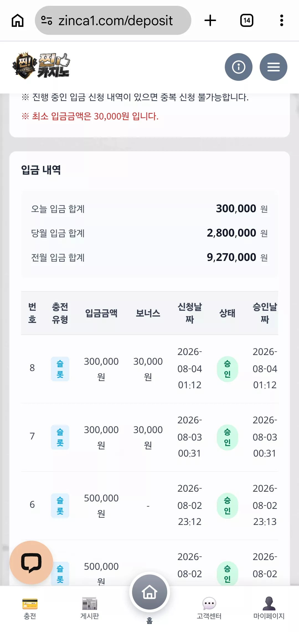
Task: Open tab switcher showing 14 tabs
Action: (x=247, y=20)
